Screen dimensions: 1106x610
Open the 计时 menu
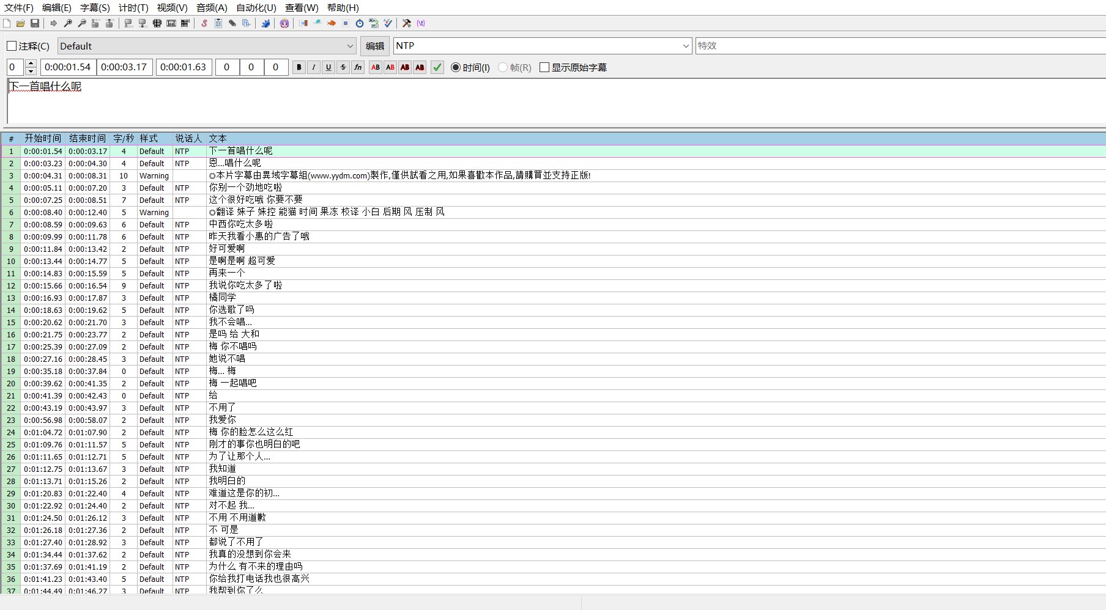[x=133, y=8]
